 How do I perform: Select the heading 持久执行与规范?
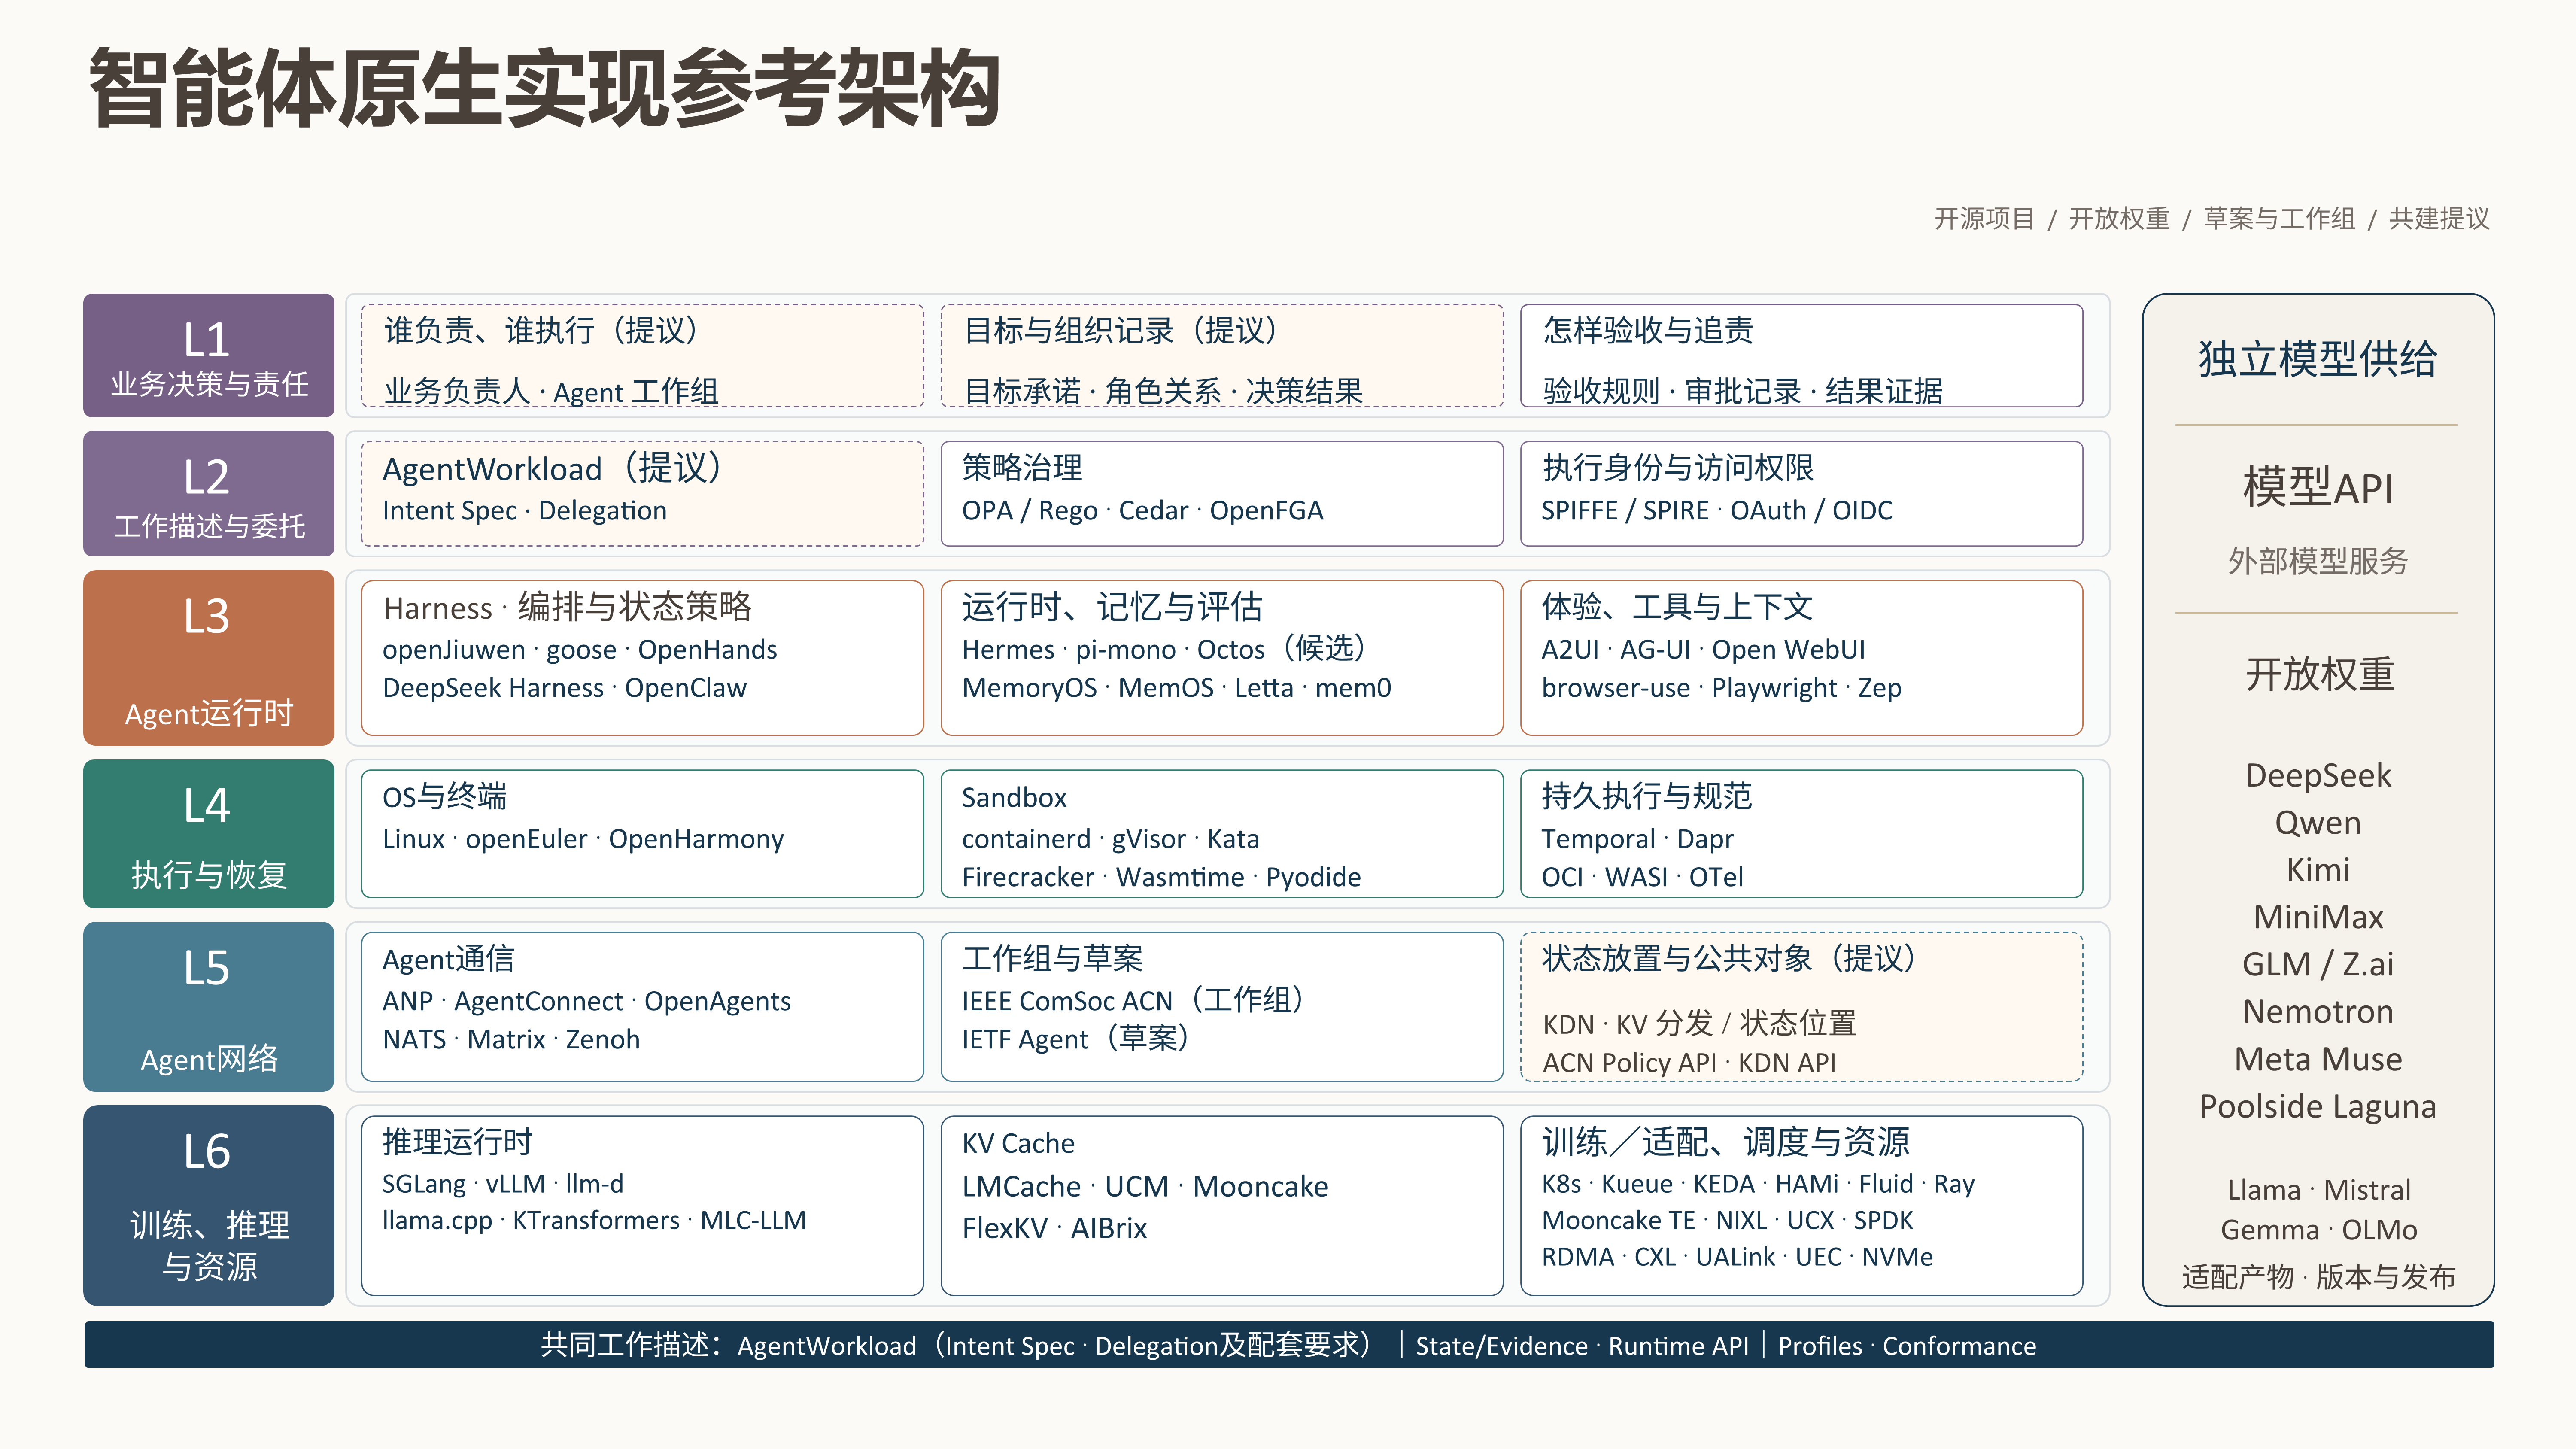pos(1647,797)
